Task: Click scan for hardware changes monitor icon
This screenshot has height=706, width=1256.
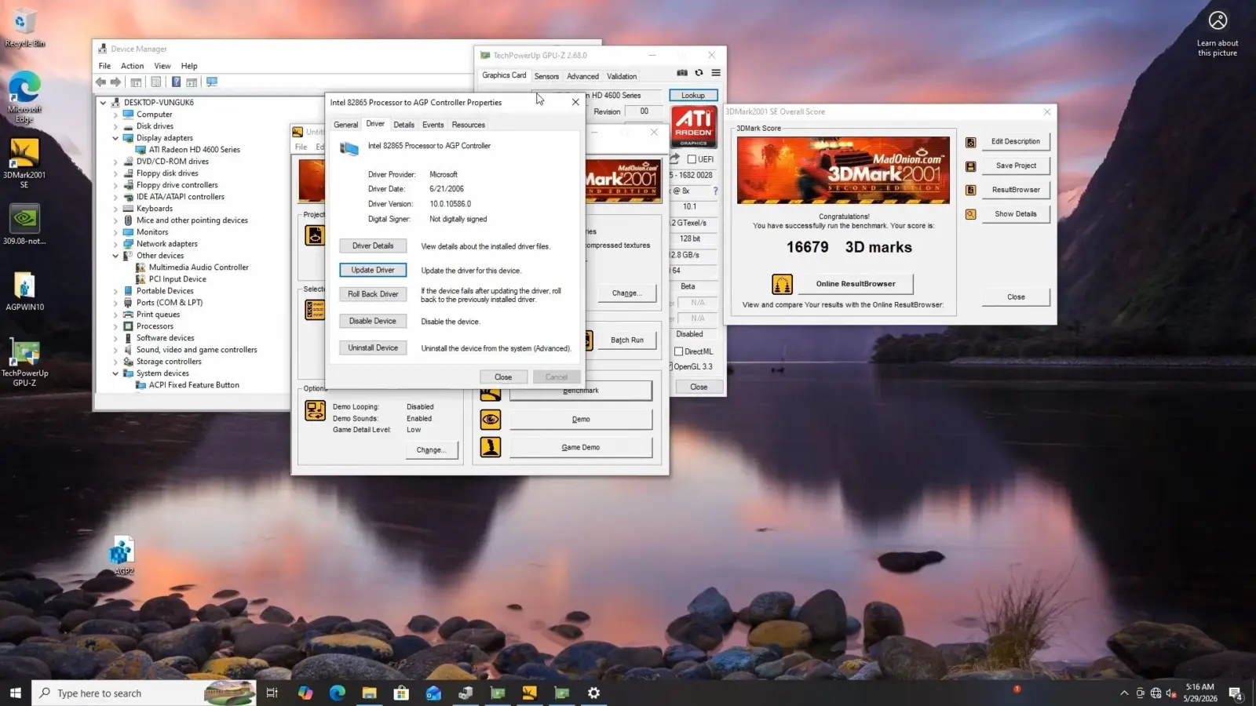Action: [x=211, y=82]
